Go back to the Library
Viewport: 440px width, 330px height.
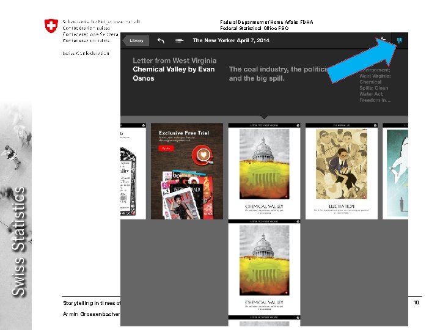[136, 41]
